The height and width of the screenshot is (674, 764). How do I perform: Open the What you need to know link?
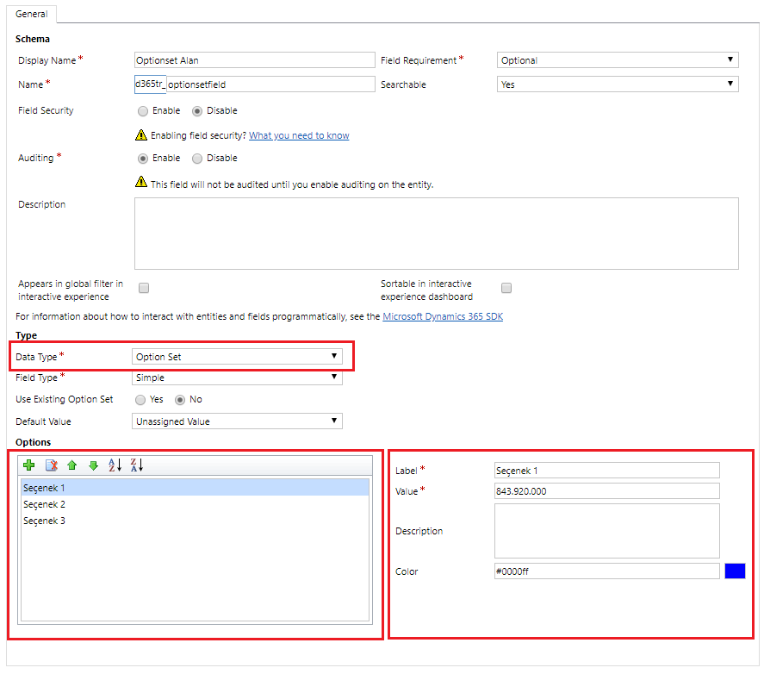click(298, 135)
